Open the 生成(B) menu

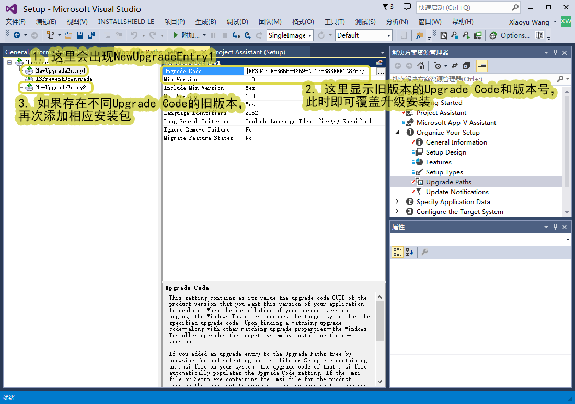point(206,21)
